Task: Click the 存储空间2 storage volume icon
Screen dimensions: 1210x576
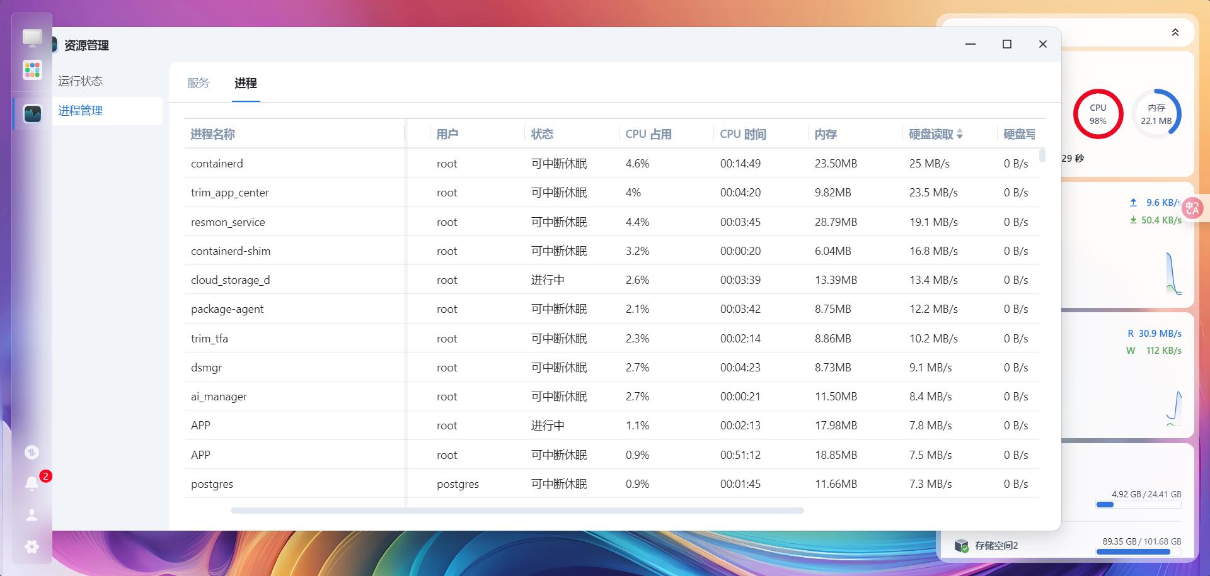Action: point(961,545)
